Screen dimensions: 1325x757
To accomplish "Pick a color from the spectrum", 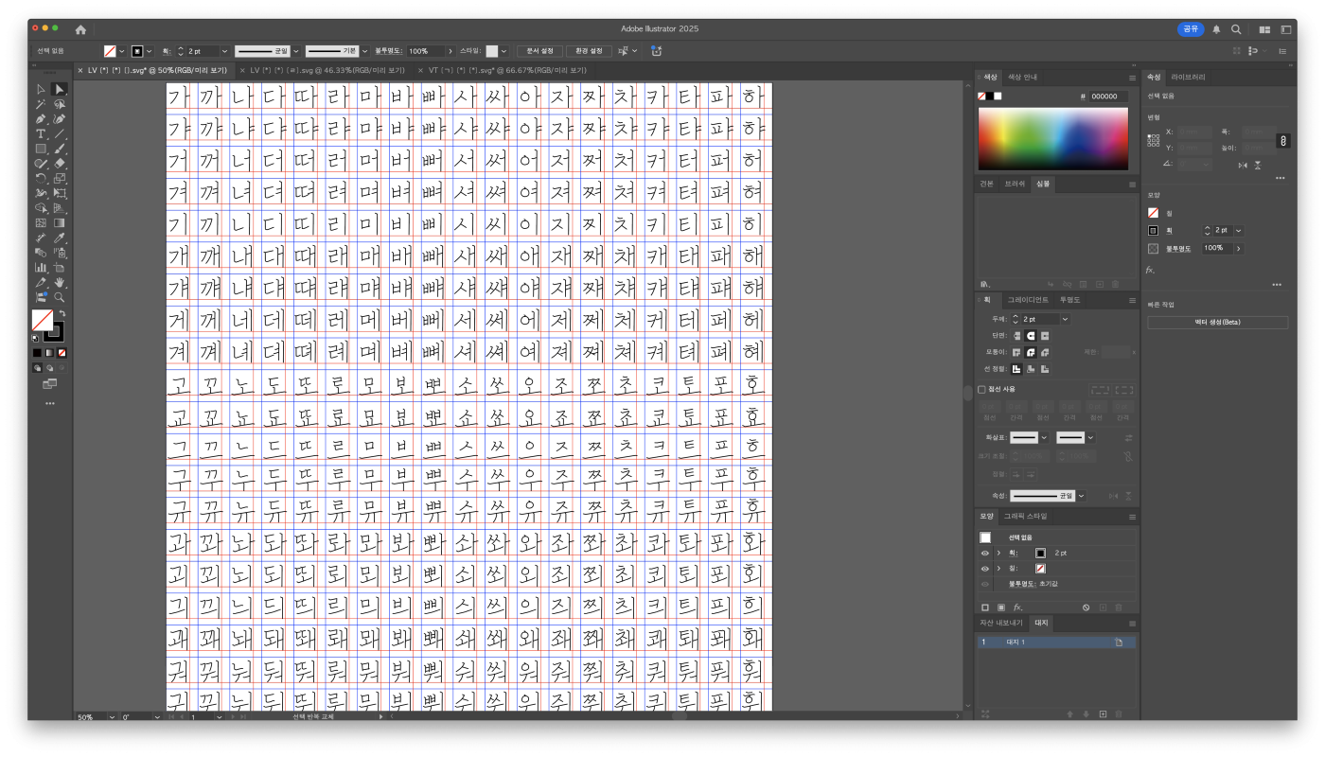I will (x=1052, y=138).
